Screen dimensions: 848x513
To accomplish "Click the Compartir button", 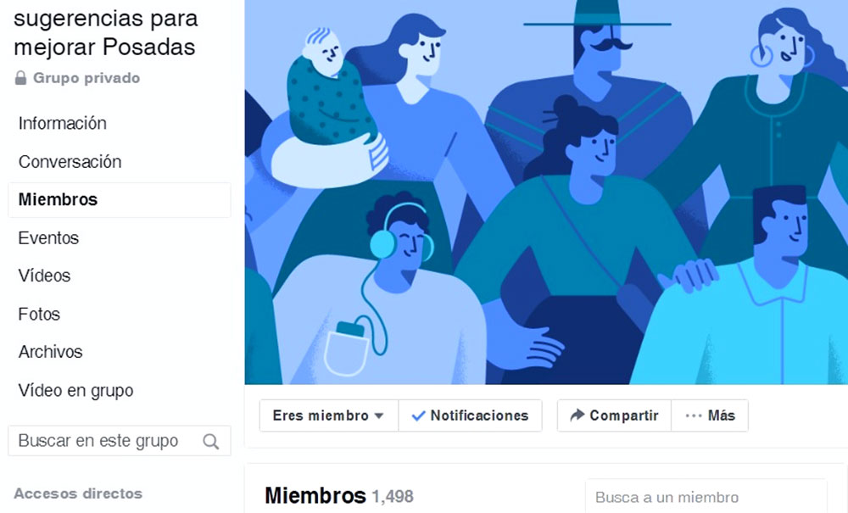I will [614, 415].
